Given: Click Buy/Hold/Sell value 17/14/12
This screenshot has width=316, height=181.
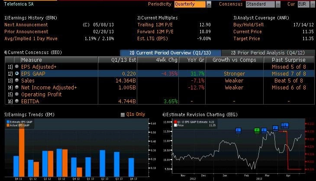Looking at the screenshot, I should click(303, 25).
